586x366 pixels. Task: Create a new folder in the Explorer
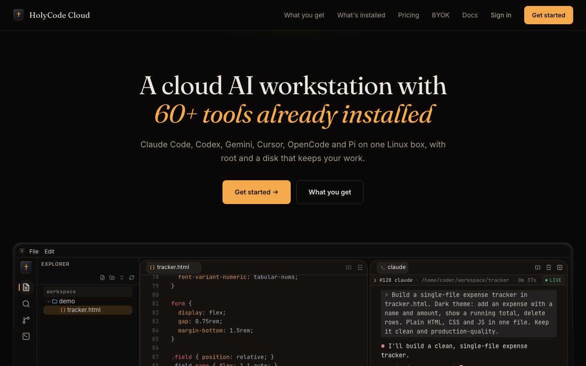click(x=112, y=278)
